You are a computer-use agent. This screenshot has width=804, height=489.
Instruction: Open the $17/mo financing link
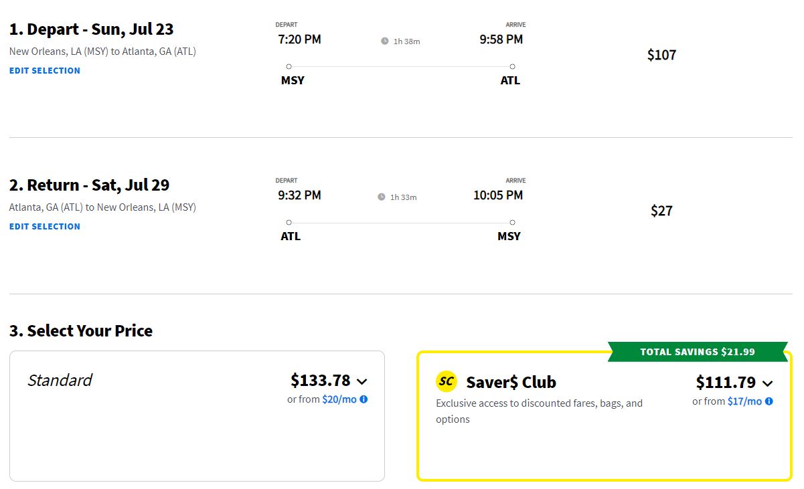tap(744, 401)
